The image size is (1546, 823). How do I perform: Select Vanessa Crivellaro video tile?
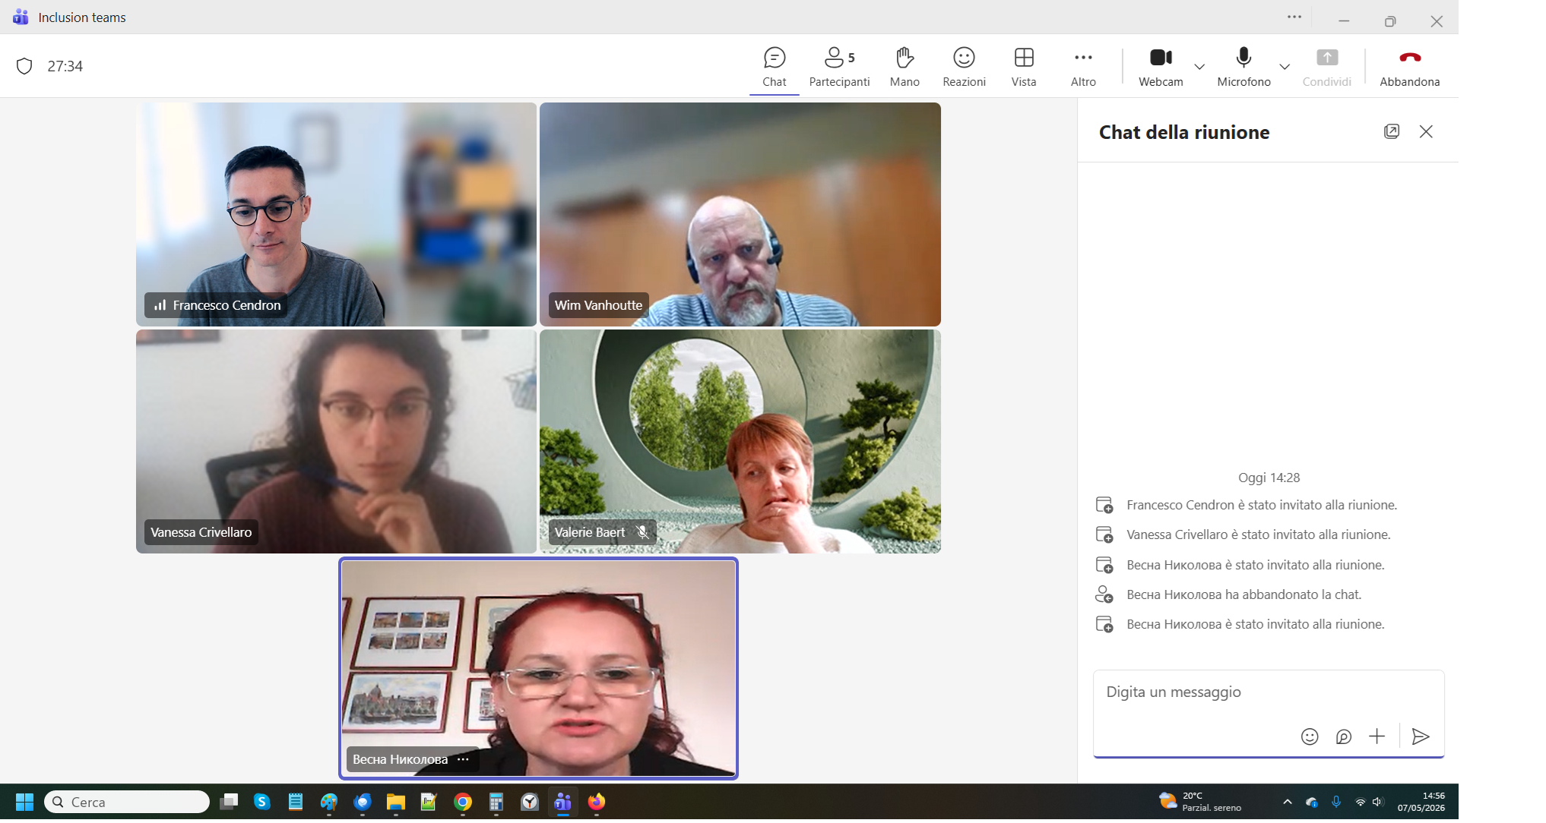click(336, 441)
